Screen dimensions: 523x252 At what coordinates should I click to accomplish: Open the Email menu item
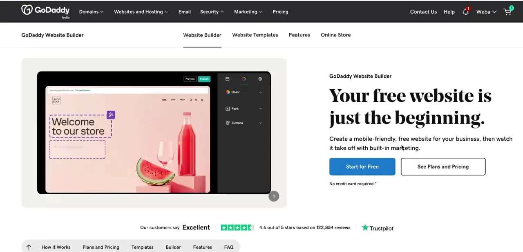click(x=185, y=12)
